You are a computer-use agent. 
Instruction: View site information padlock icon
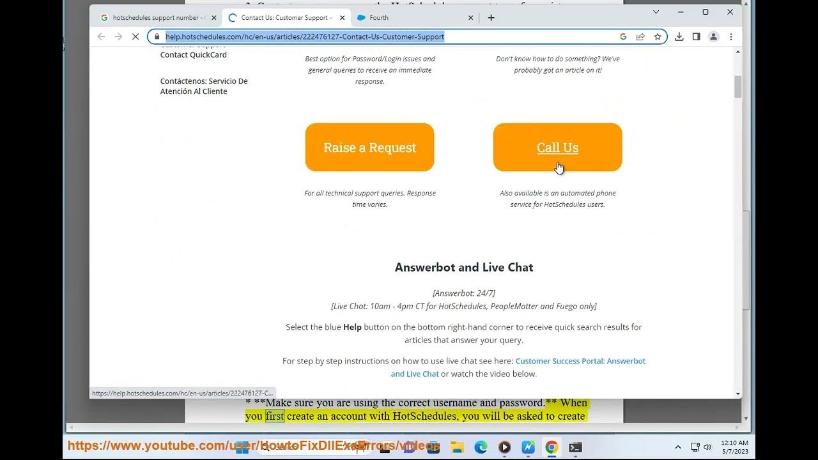(x=157, y=37)
